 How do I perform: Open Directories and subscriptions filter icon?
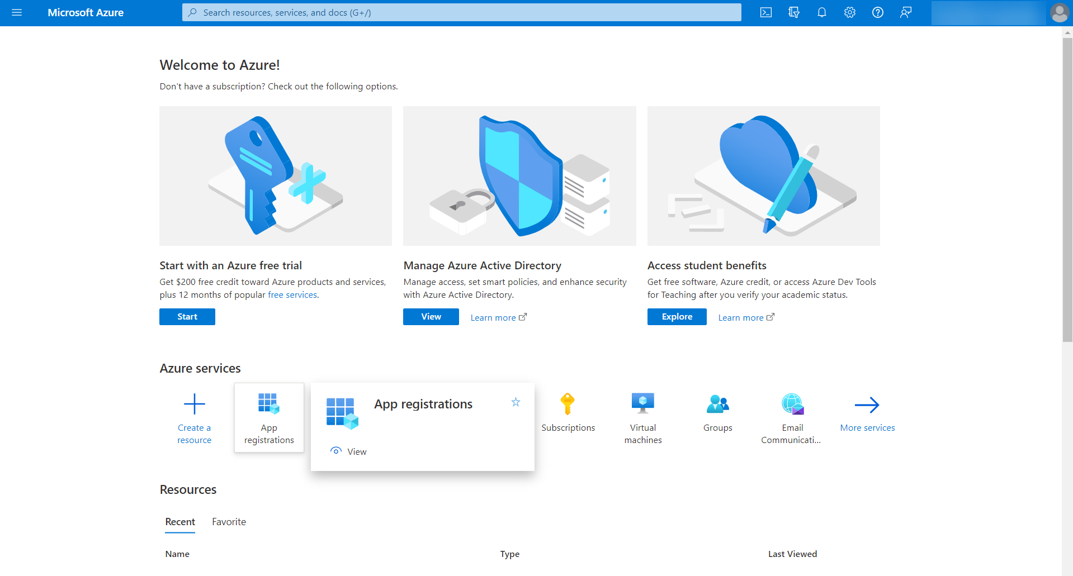(x=794, y=12)
